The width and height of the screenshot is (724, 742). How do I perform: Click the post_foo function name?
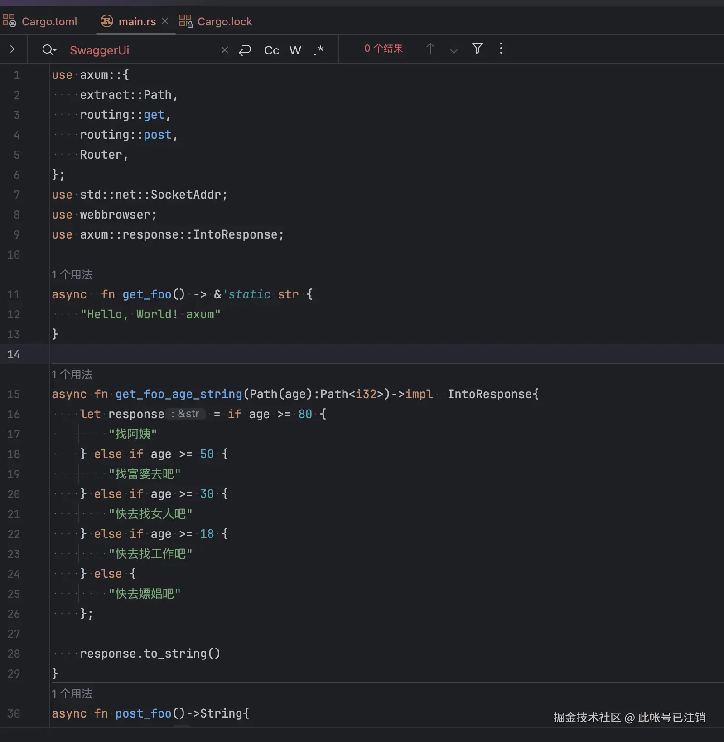[x=144, y=713]
